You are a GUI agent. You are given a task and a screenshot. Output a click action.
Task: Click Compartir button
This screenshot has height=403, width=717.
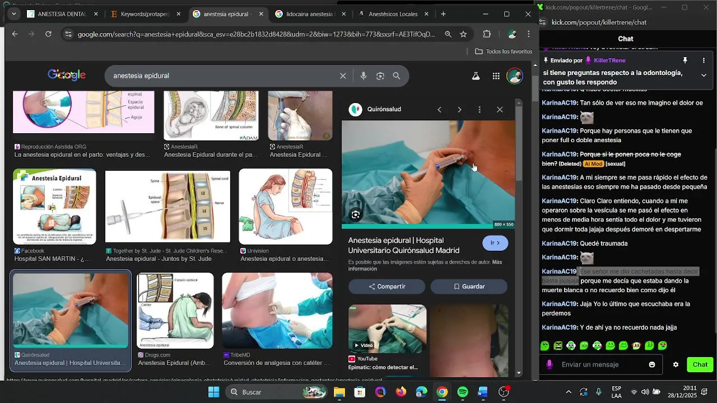point(387,287)
